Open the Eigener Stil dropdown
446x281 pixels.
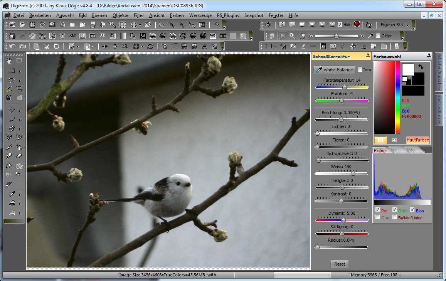(x=407, y=25)
